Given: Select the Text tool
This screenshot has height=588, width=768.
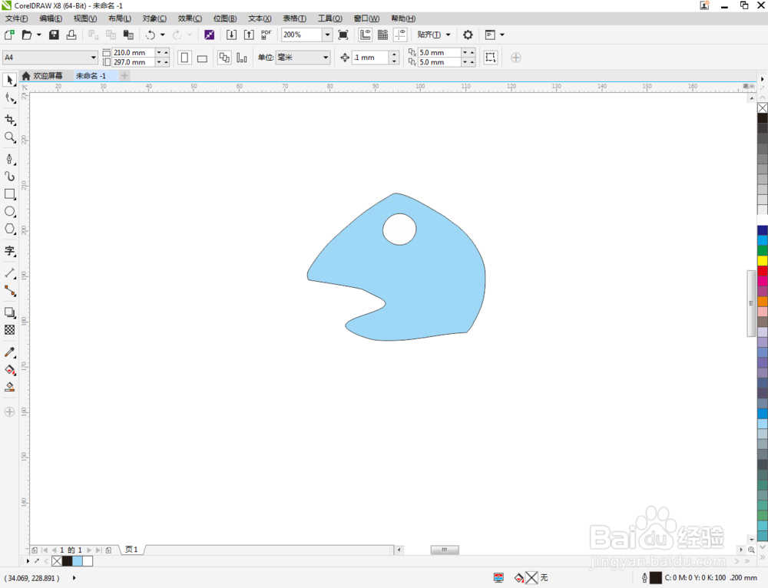Looking at the screenshot, I should coord(9,251).
